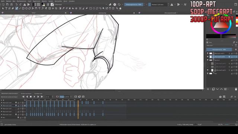Play the animation
238x134 pixels.
click(x=35, y=97)
